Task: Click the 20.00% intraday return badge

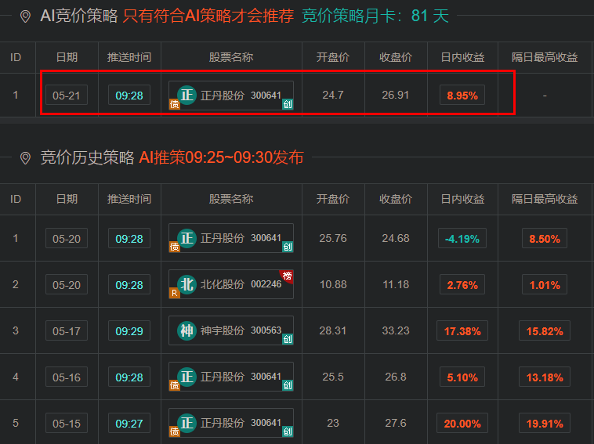Action: point(462,424)
